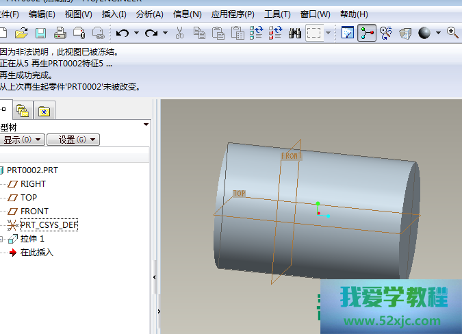
Task: Open the 显示 (Show) dropdown
Action: click(x=22, y=140)
